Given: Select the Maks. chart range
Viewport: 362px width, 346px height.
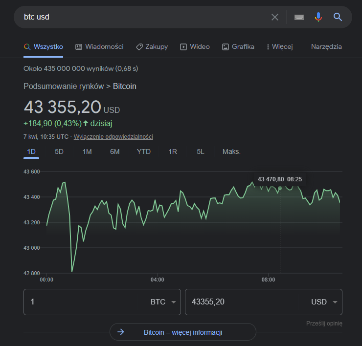Looking at the screenshot, I should [231, 152].
